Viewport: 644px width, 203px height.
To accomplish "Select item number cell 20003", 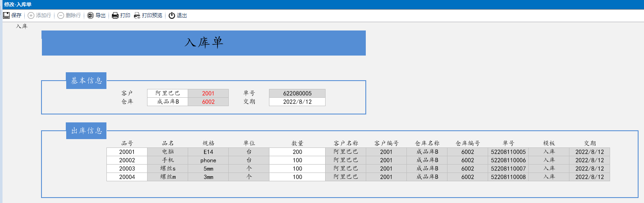I will click(x=127, y=168).
